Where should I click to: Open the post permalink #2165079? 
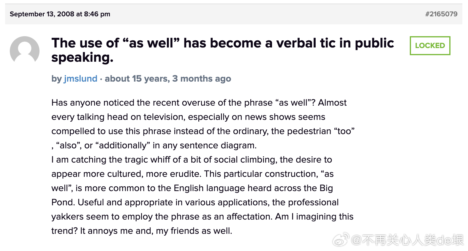tap(441, 14)
